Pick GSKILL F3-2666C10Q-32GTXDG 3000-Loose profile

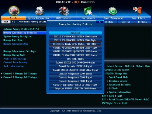click(75, 55)
